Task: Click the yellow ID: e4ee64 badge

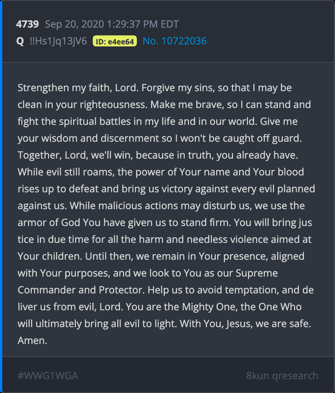Action: (115, 41)
